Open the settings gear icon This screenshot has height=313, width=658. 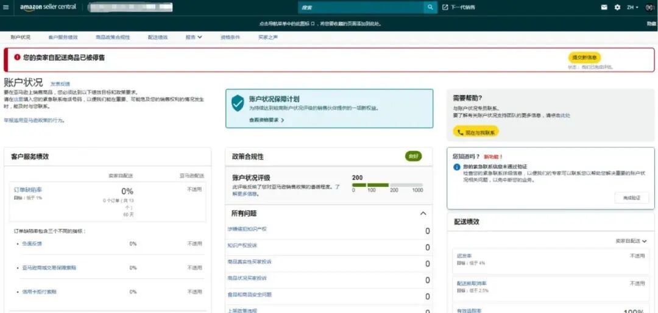[x=617, y=7]
